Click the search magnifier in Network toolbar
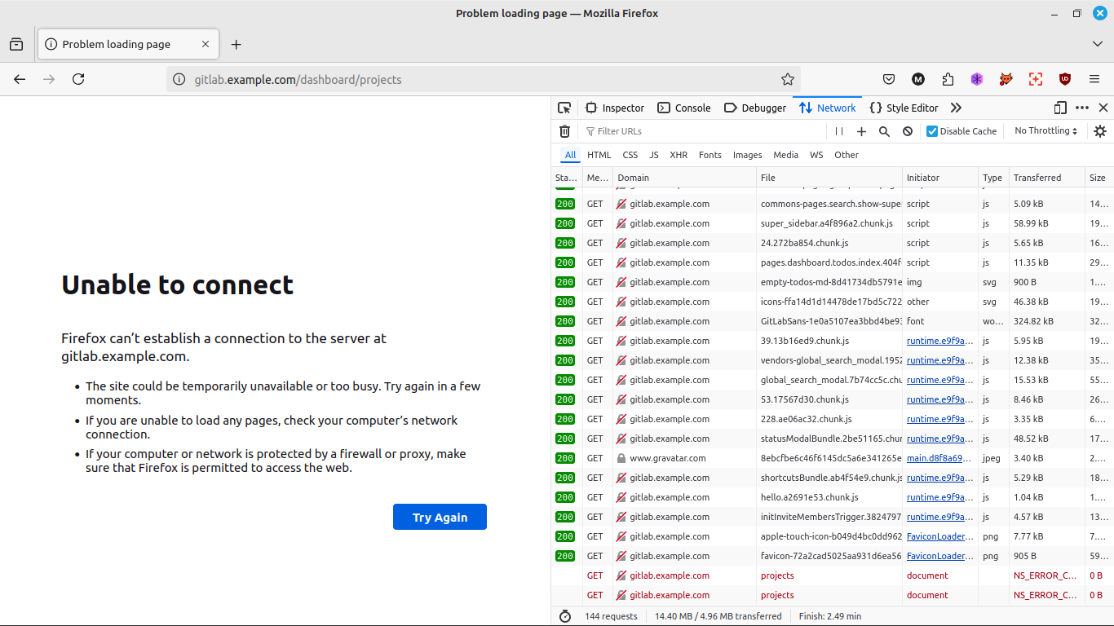The height and width of the screenshot is (626, 1114). click(x=884, y=131)
